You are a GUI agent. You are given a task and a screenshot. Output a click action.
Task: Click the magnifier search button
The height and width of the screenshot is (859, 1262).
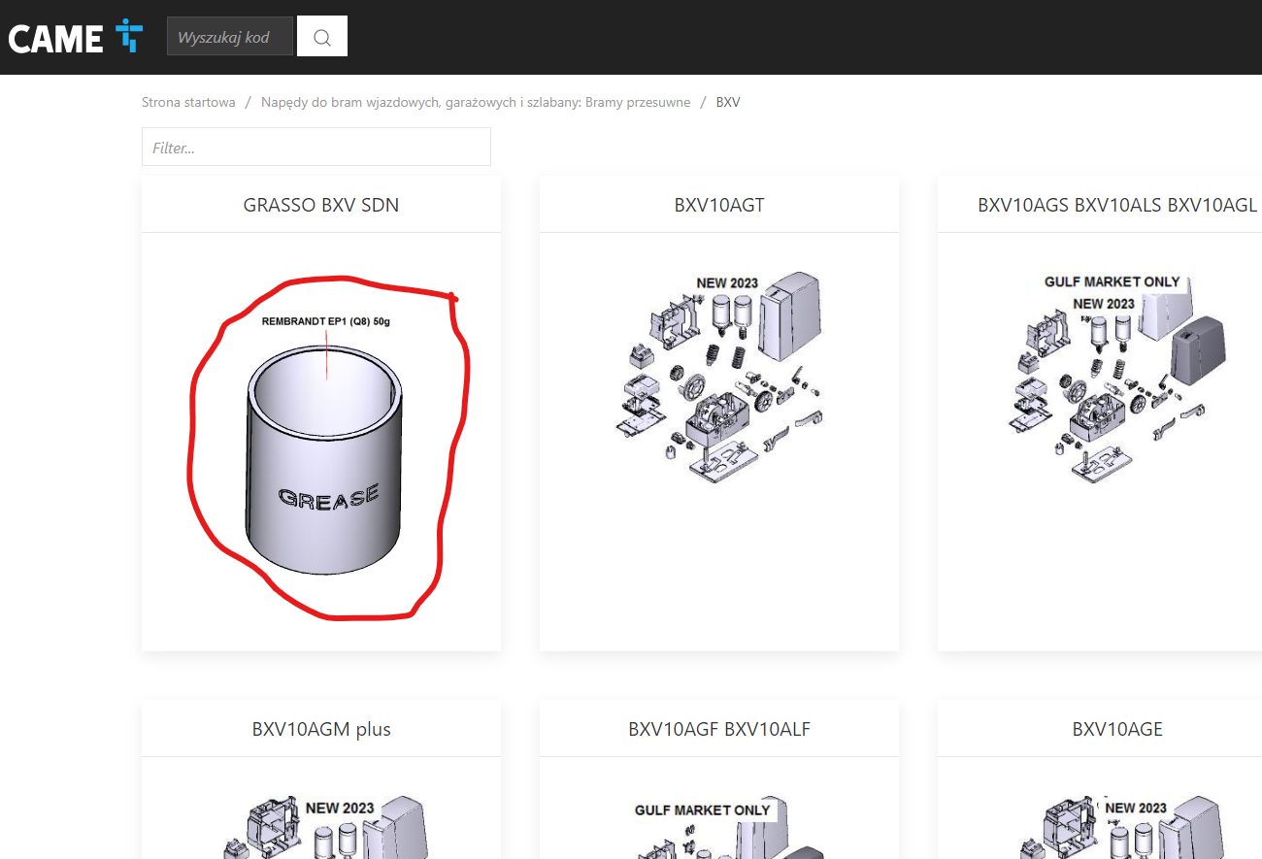click(x=322, y=36)
